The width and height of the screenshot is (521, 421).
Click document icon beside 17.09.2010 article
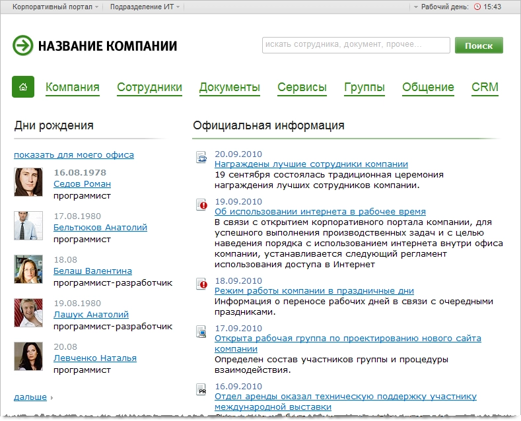pos(201,332)
